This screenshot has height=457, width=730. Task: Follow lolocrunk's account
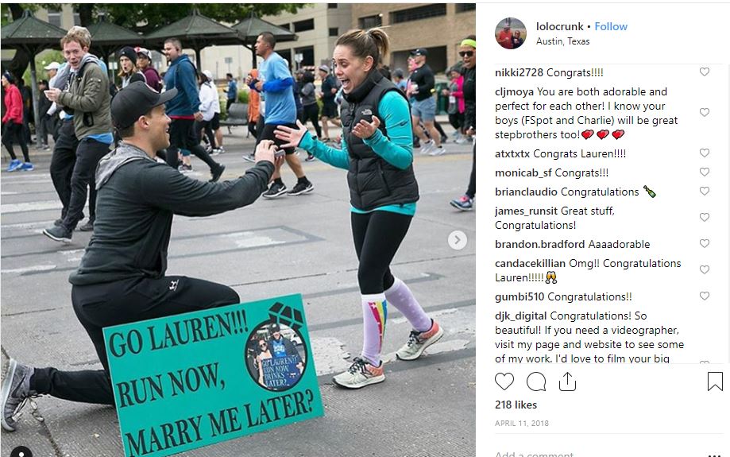(x=611, y=26)
